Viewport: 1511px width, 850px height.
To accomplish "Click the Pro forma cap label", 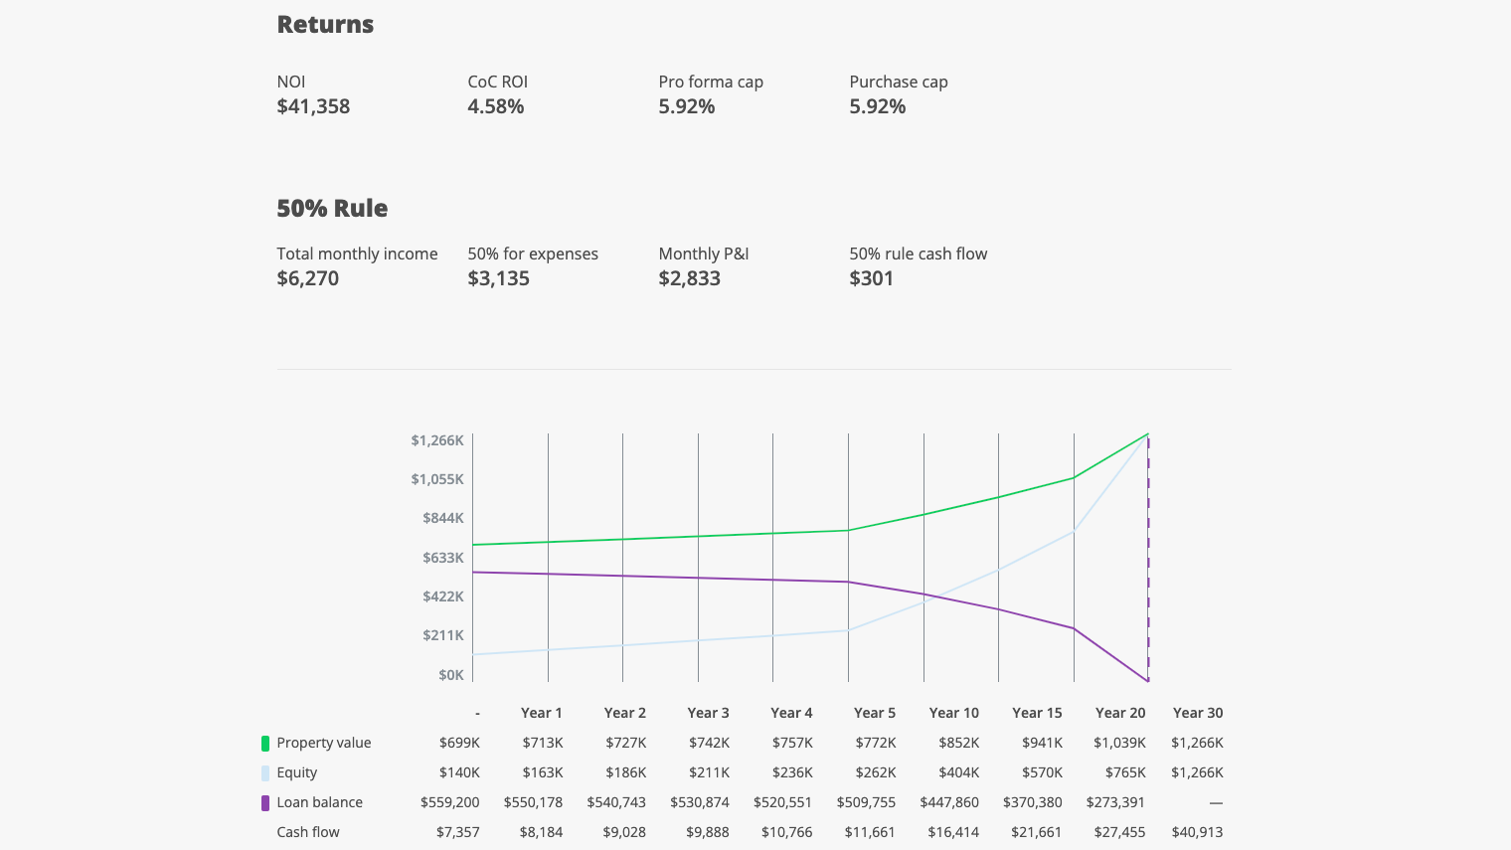I will (711, 82).
